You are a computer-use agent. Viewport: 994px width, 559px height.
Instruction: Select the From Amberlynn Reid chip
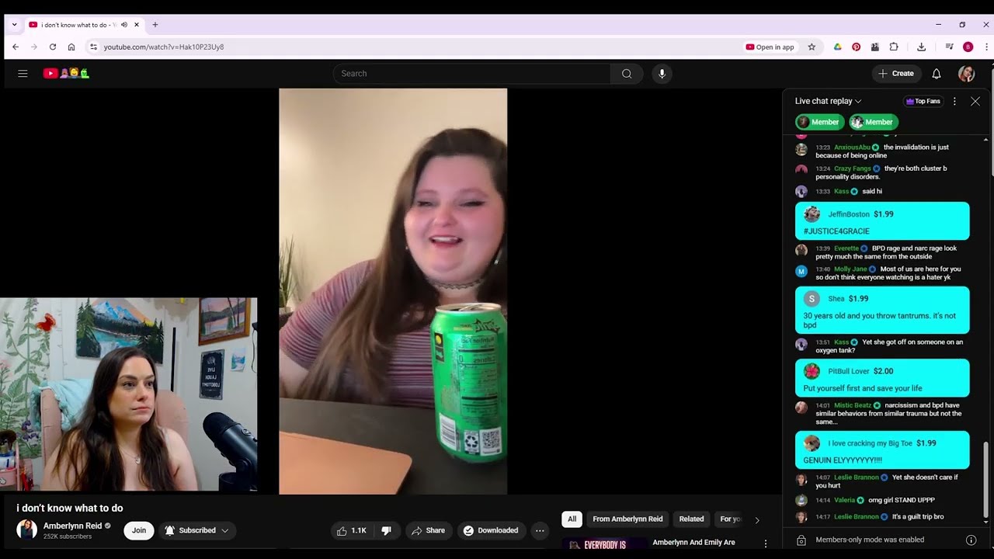627,519
